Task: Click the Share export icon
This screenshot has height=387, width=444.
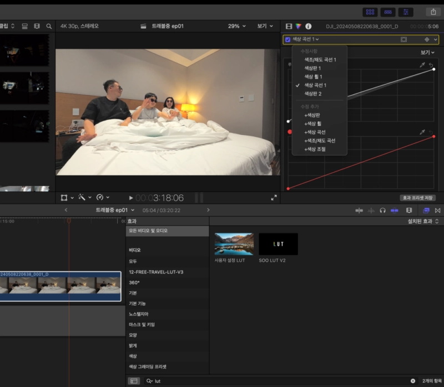Action: click(433, 12)
